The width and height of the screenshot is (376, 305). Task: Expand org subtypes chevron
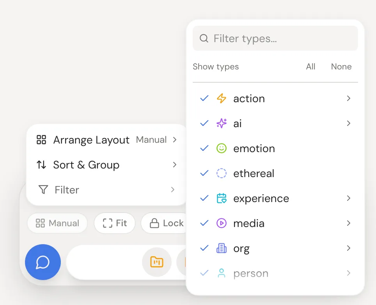(x=349, y=248)
